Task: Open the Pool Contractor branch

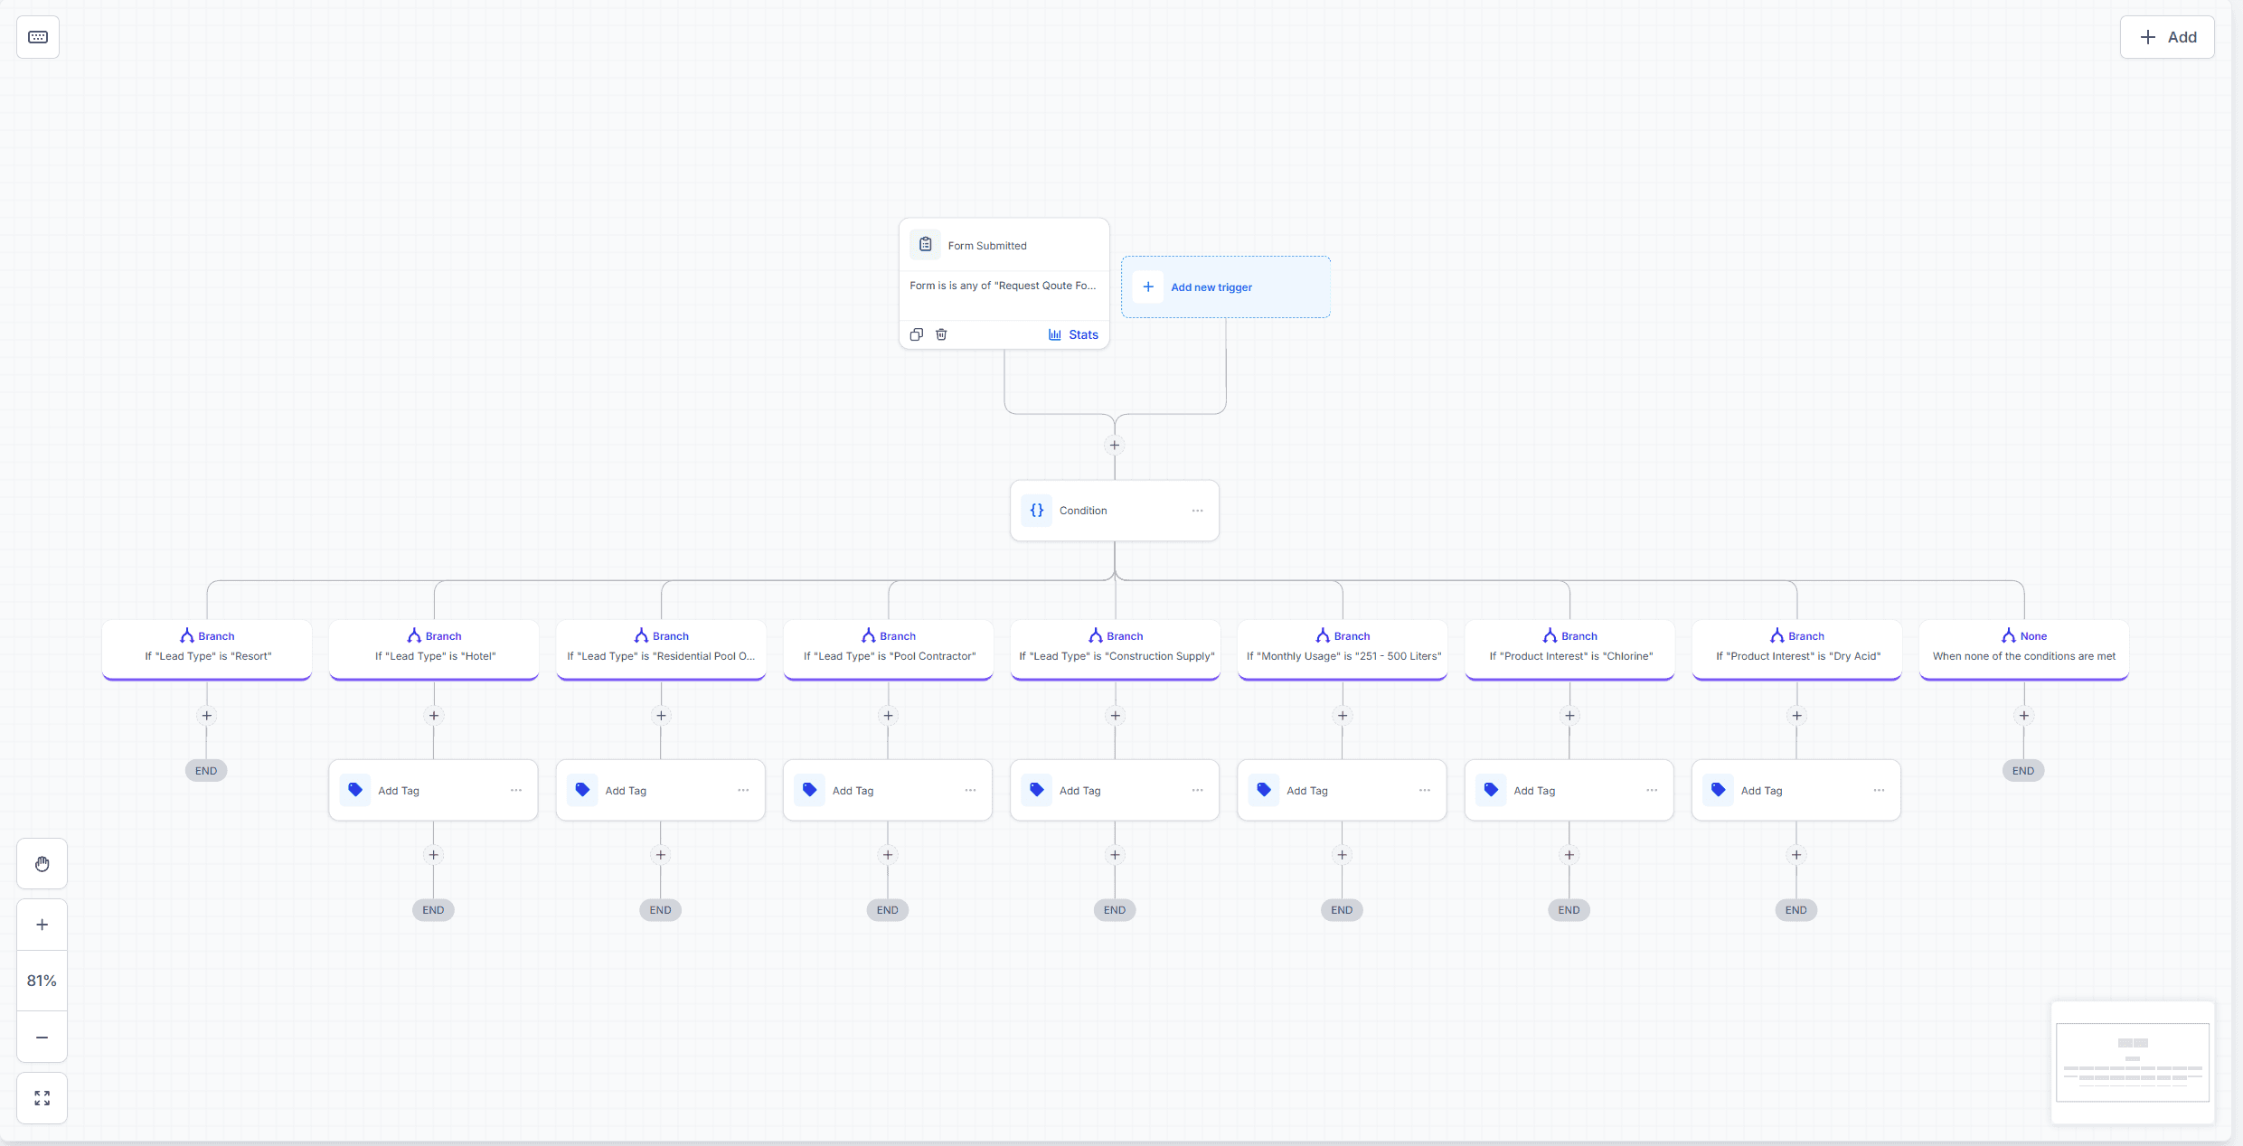Action: [x=889, y=649]
